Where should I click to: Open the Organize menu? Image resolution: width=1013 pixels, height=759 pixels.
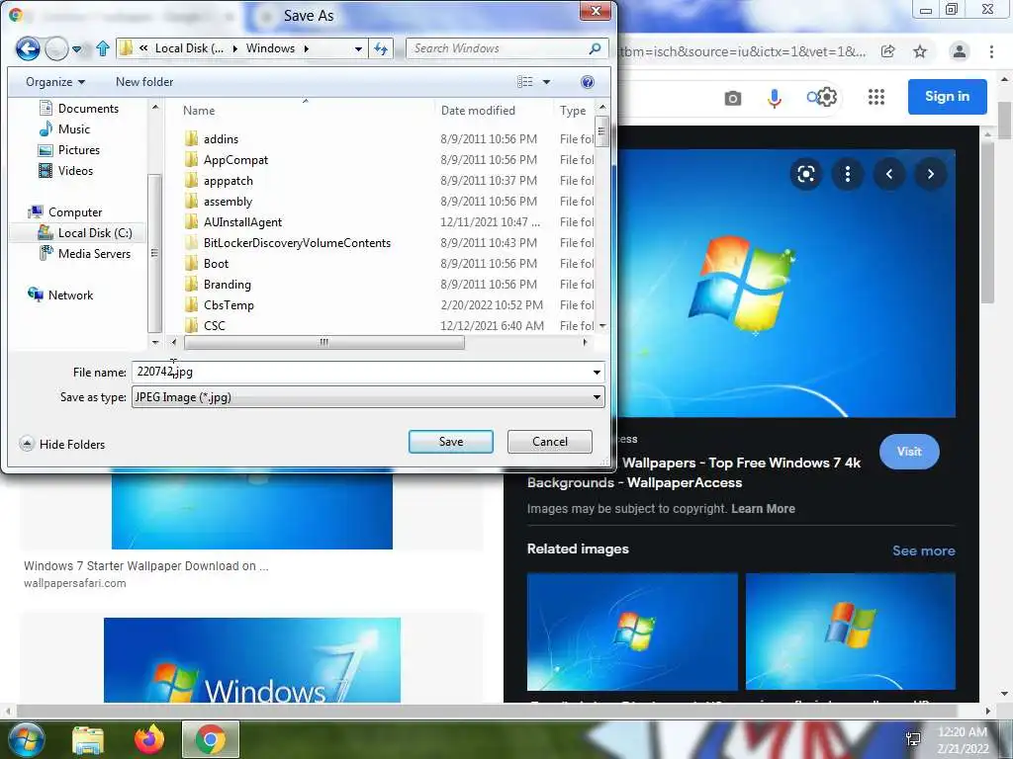click(55, 82)
